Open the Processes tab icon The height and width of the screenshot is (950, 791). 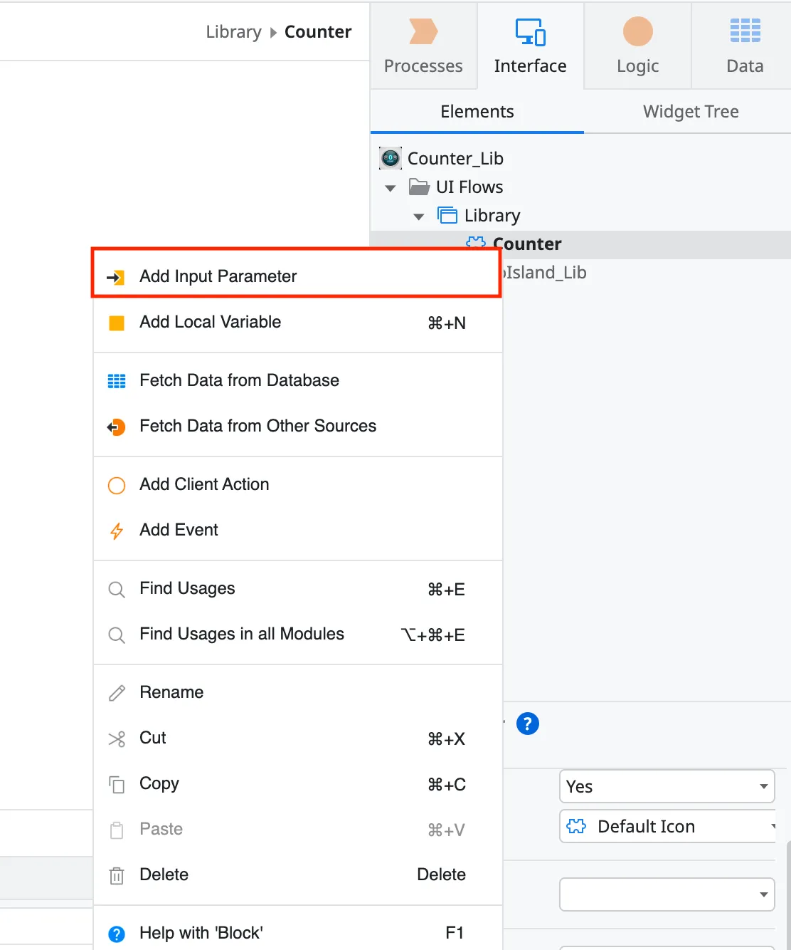[x=423, y=31]
